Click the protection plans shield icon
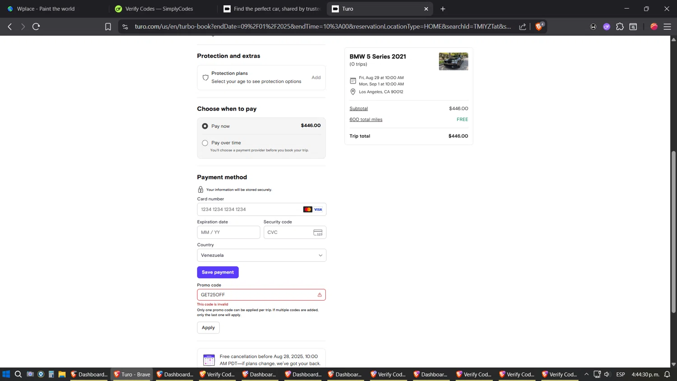The height and width of the screenshot is (381, 677). tap(205, 78)
